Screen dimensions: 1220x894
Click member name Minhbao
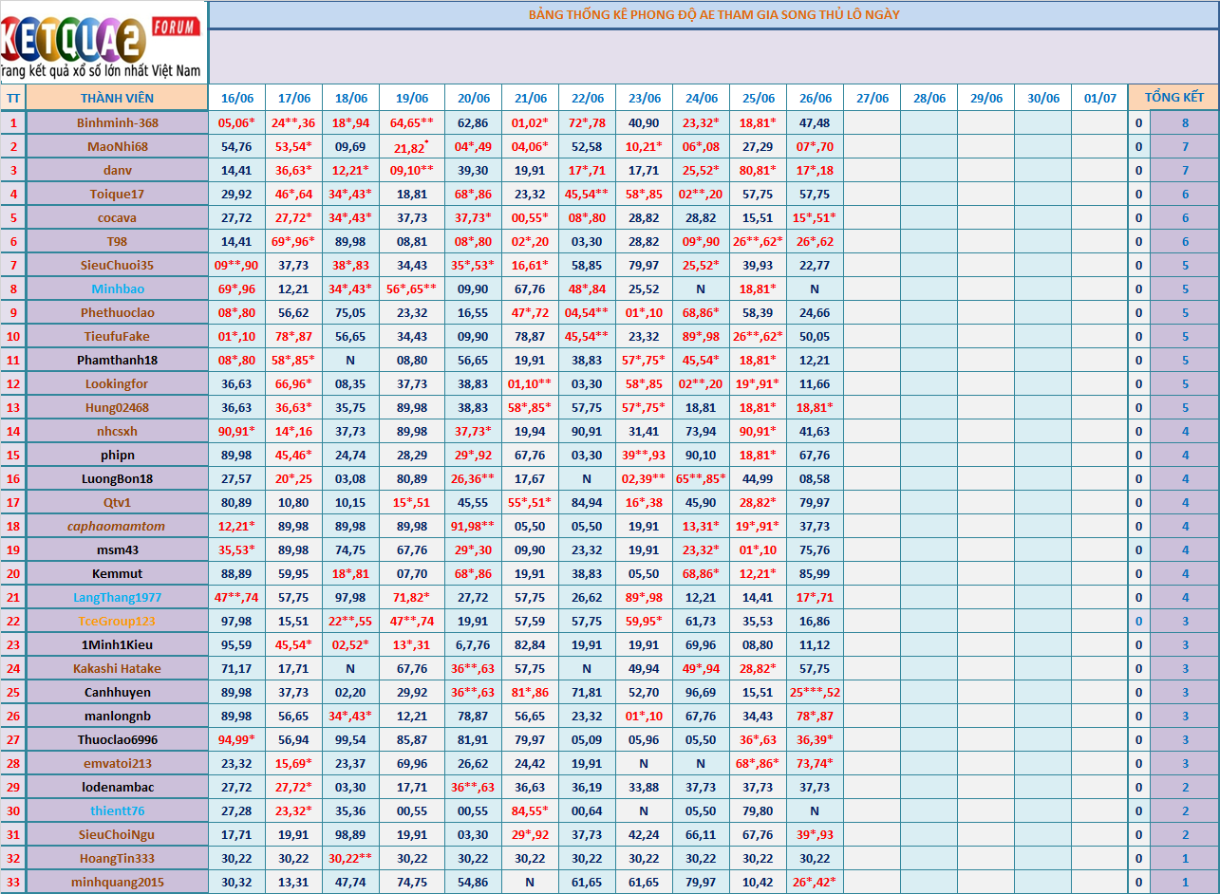[117, 289]
